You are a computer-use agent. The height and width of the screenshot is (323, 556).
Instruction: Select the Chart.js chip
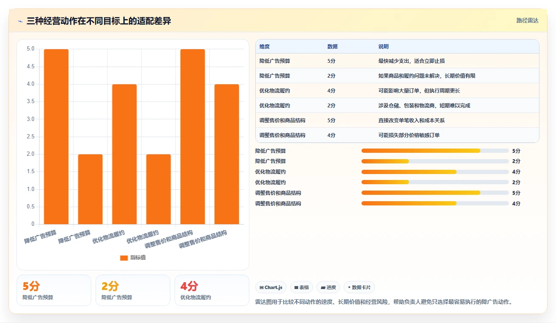[x=271, y=287]
